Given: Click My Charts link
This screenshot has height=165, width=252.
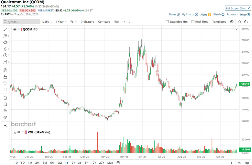Looking at the screenshot, I should [x=190, y=14].
